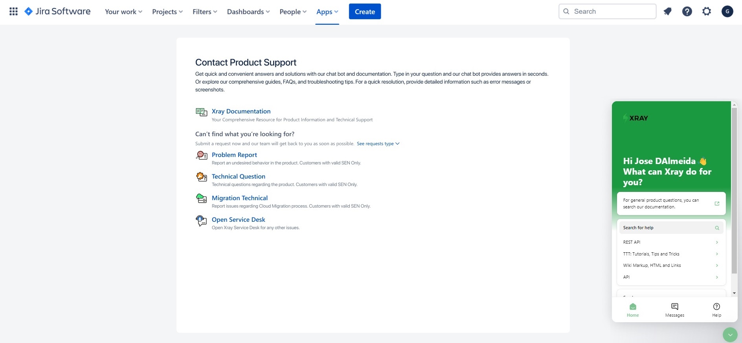Click the Problem Report bug icon
This screenshot has height=343, width=742.
(201, 155)
